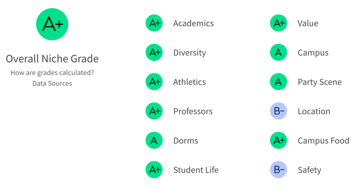Screen dimensions: 364x194
Task: Click the large overall A+ grade badge
Action: click(52, 25)
